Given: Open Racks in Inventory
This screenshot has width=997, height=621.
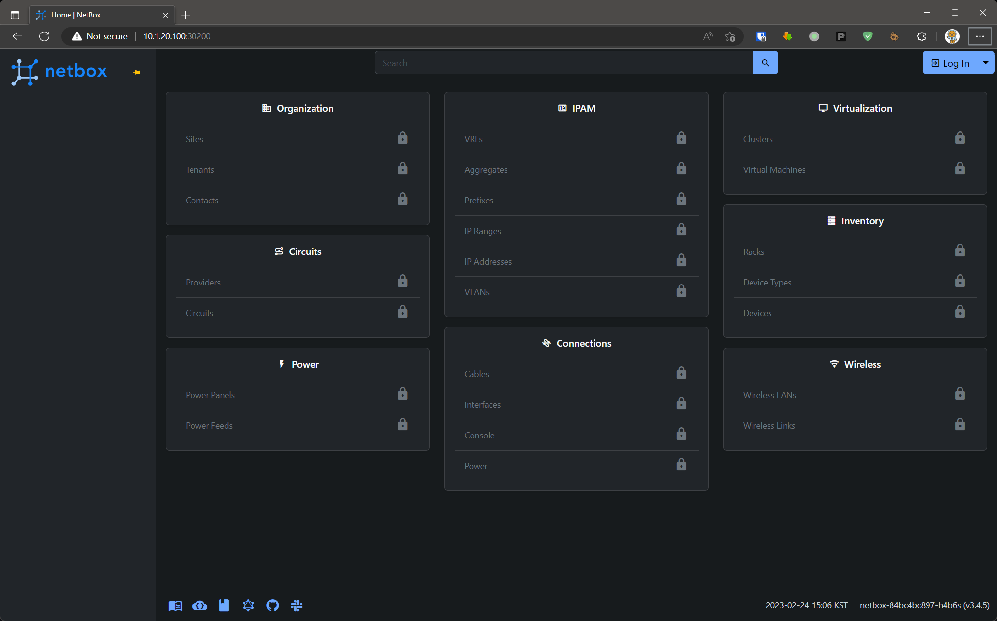Looking at the screenshot, I should click(753, 252).
